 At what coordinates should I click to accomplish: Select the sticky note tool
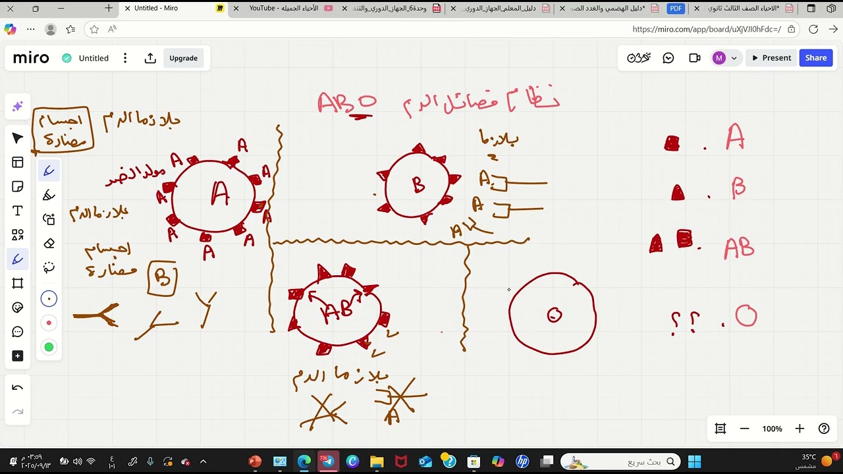(x=18, y=187)
